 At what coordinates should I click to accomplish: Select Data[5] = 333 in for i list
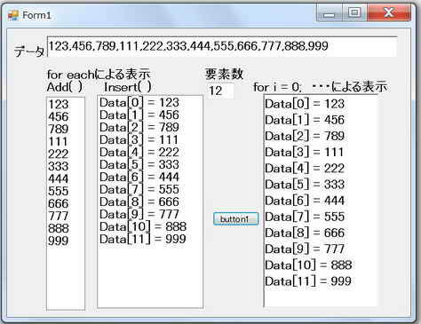click(305, 185)
